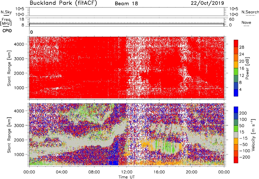Select the "-200" label on the Velocity colorbar

(x=245, y=157)
